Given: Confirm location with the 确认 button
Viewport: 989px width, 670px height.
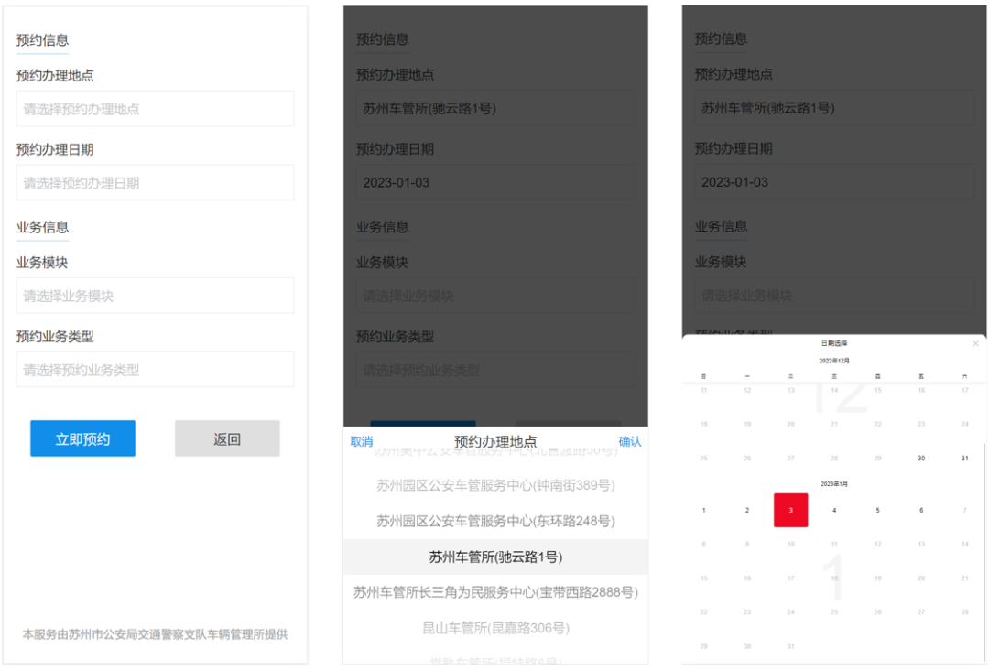Looking at the screenshot, I should tap(630, 442).
